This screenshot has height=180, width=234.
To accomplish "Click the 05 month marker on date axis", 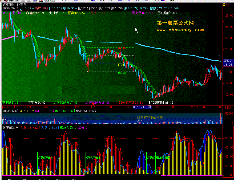I will 63,107.
